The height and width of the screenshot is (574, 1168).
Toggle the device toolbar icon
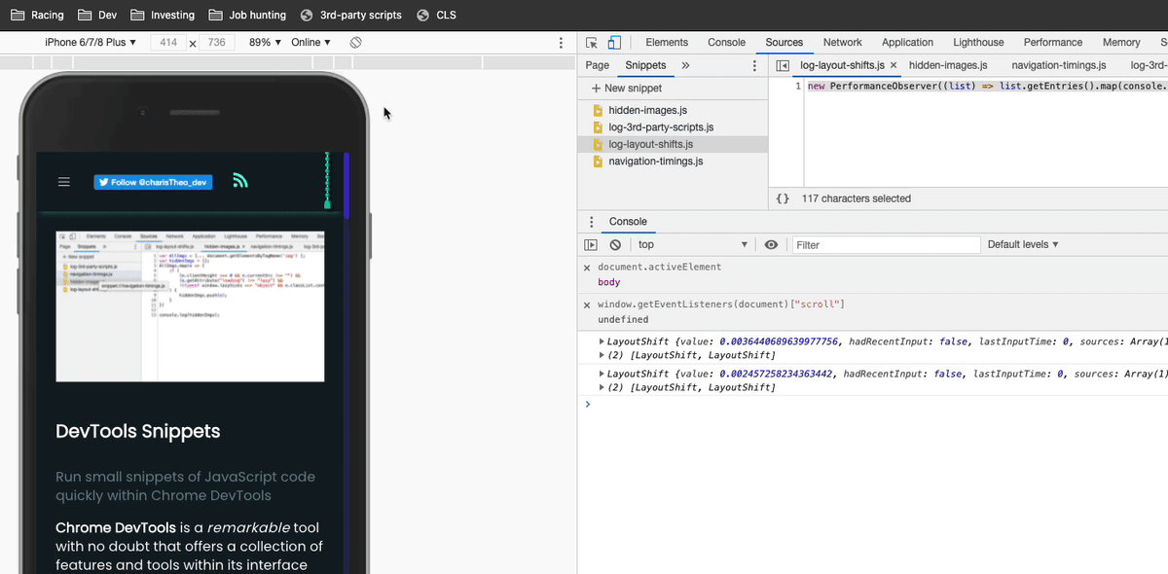click(x=614, y=43)
